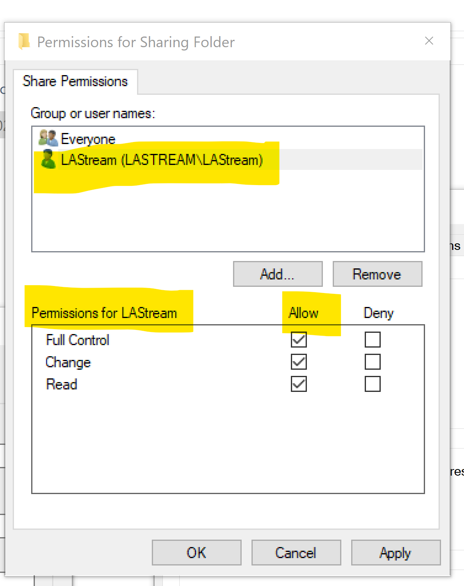
Task: Toggle Allow checkbox for Read
Action: pos(299,384)
